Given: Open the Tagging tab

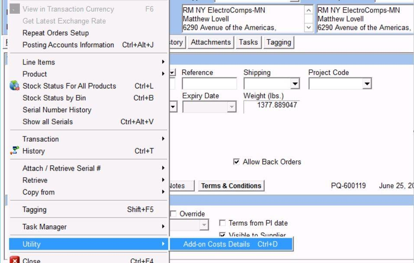Looking at the screenshot, I should point(278,42).
